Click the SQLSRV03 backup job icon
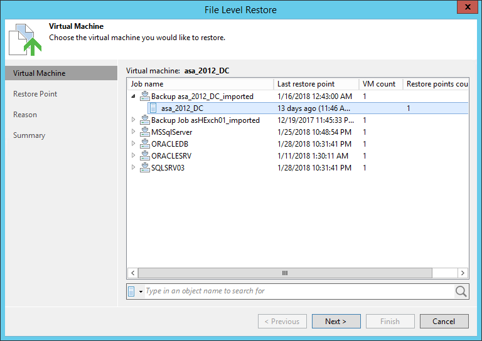 tap(145, 168)
